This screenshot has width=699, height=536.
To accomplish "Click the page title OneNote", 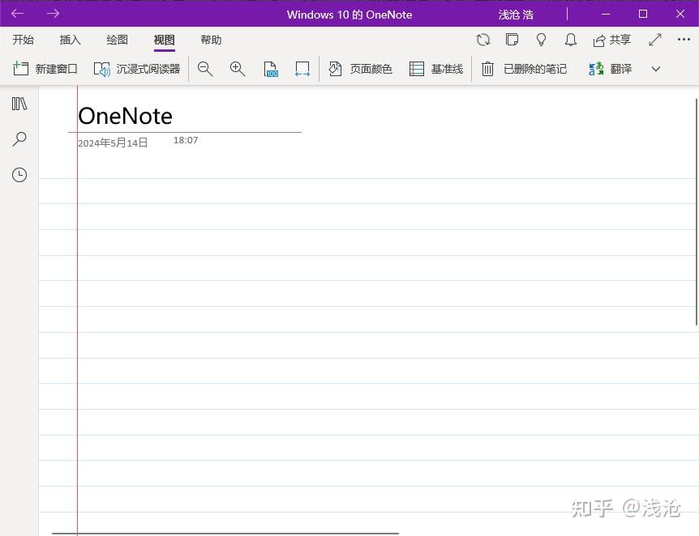I will tap(125, 117).
